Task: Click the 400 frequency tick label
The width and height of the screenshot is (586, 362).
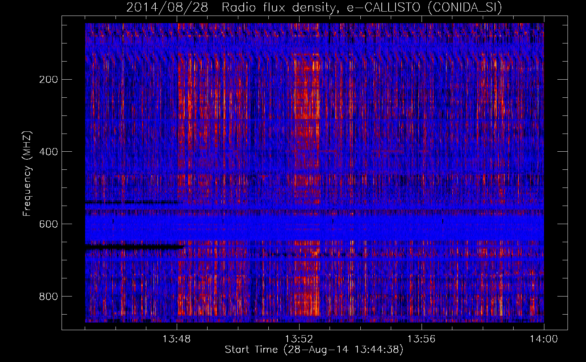Action: (49, 152)
